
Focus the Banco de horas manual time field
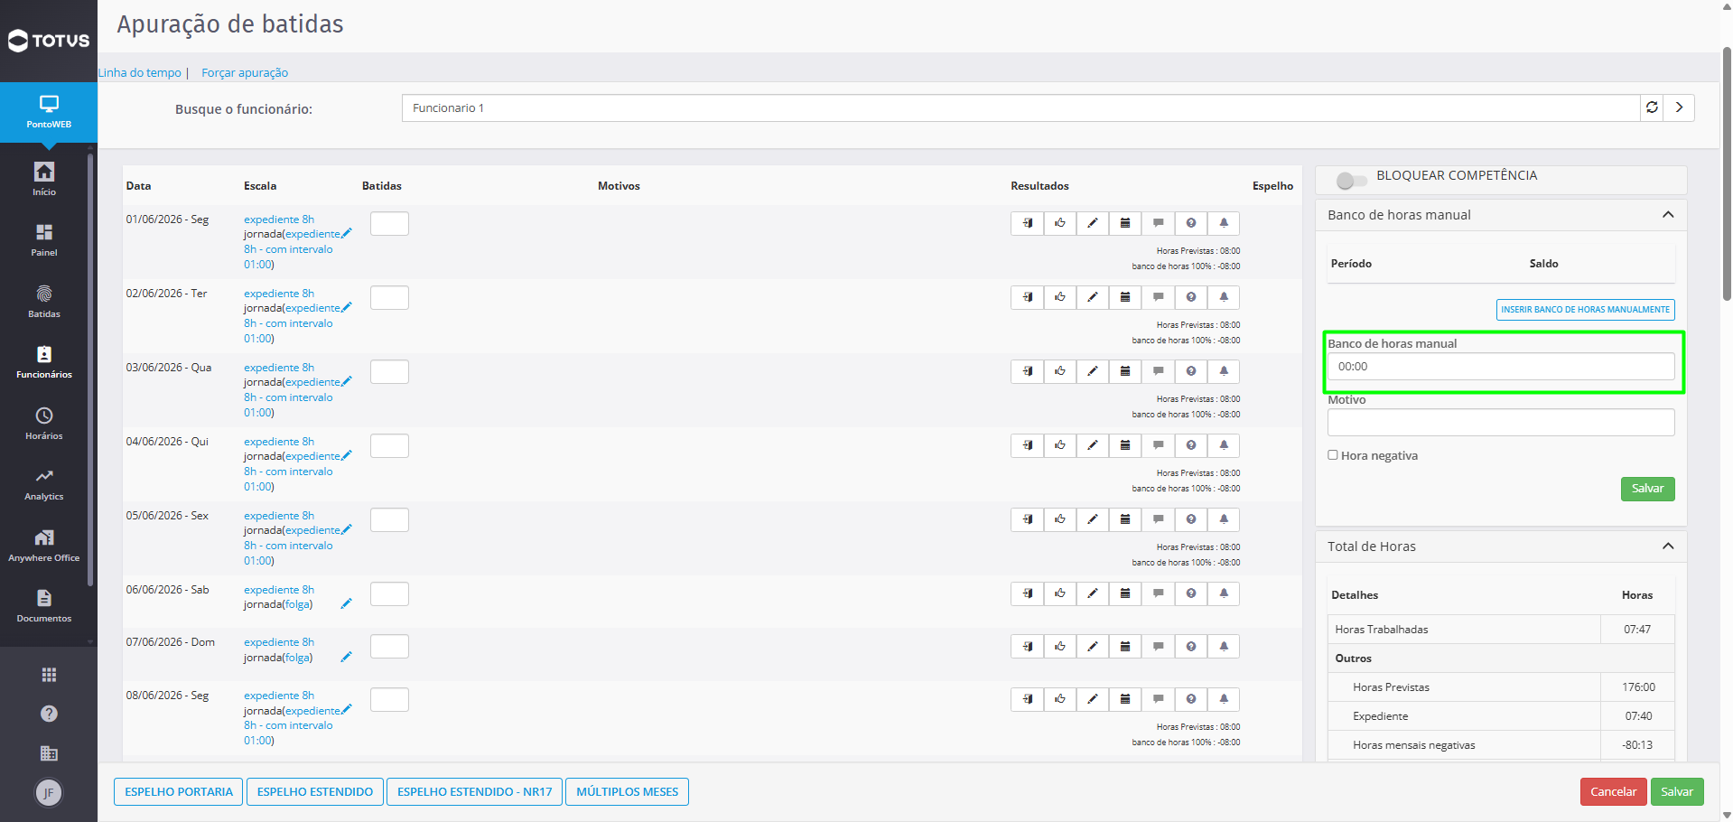point(1501,367)
